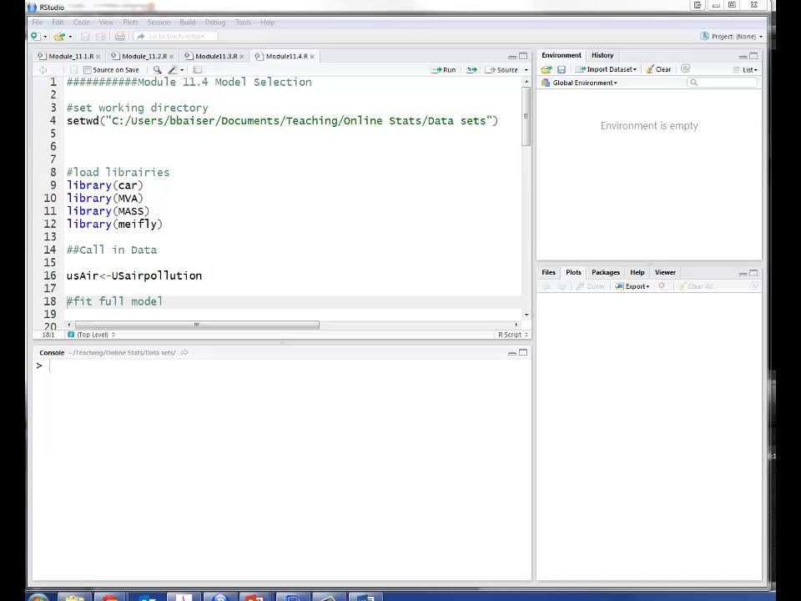Click the code tools wand icon
Screen dimensions: 801x601
coord(173,69)
